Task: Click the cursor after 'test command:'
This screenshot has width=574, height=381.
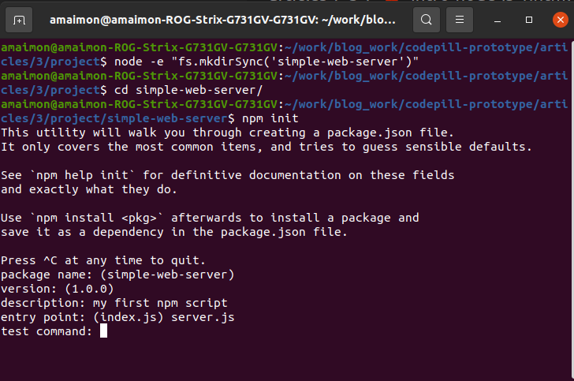Action: point(103,331)
